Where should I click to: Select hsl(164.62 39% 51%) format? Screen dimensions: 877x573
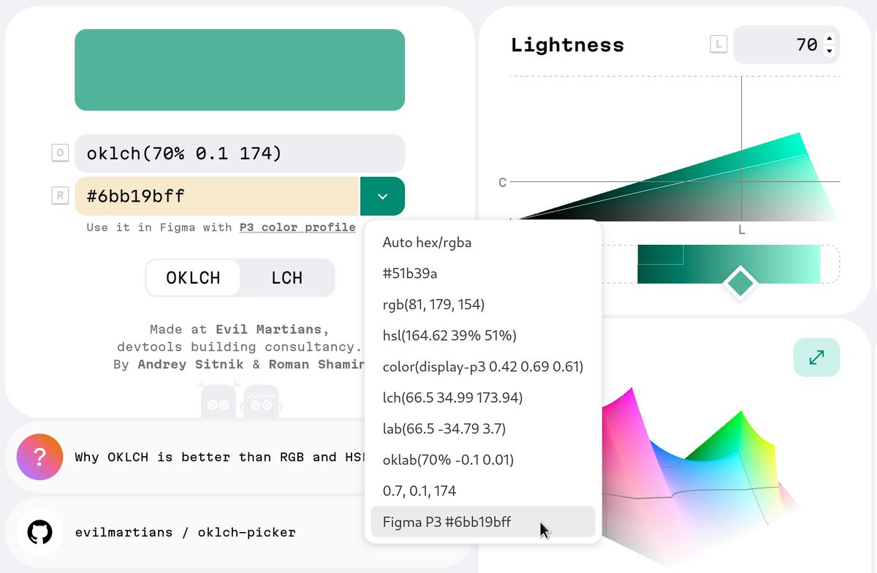(483, 335)
